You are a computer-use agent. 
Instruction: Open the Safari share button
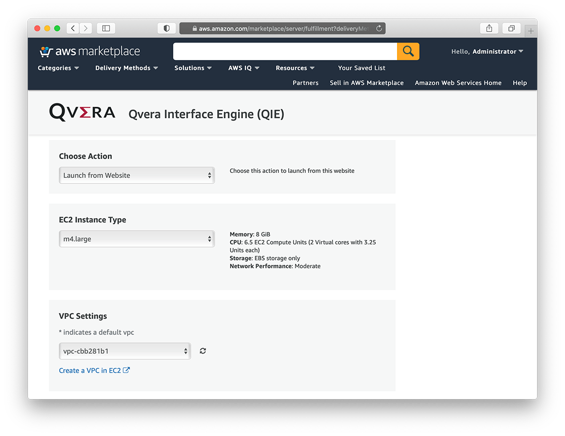click(x=489, y=28)
